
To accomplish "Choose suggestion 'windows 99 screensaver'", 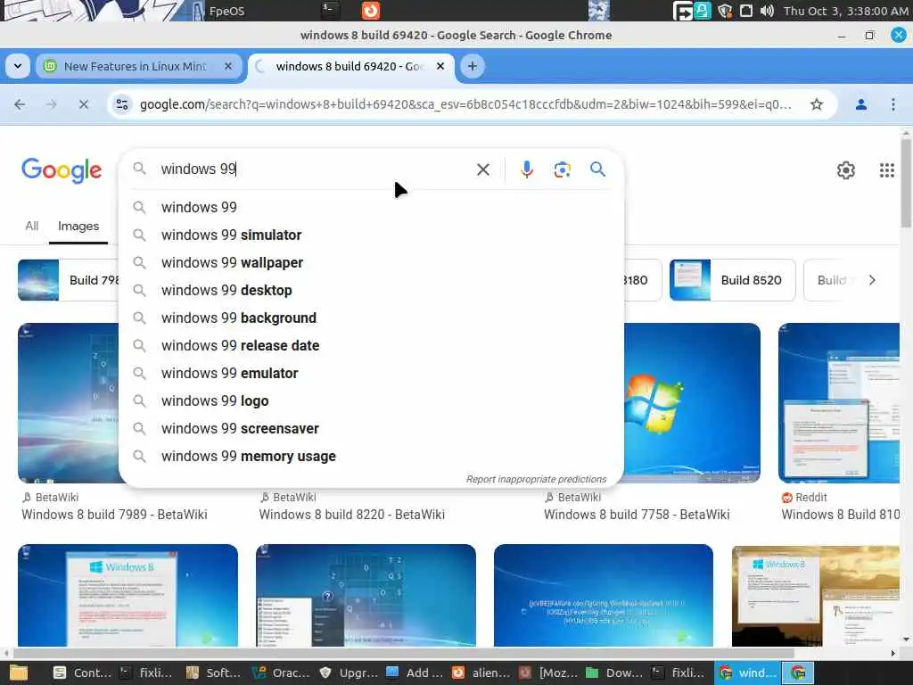I will click(371, 429).
